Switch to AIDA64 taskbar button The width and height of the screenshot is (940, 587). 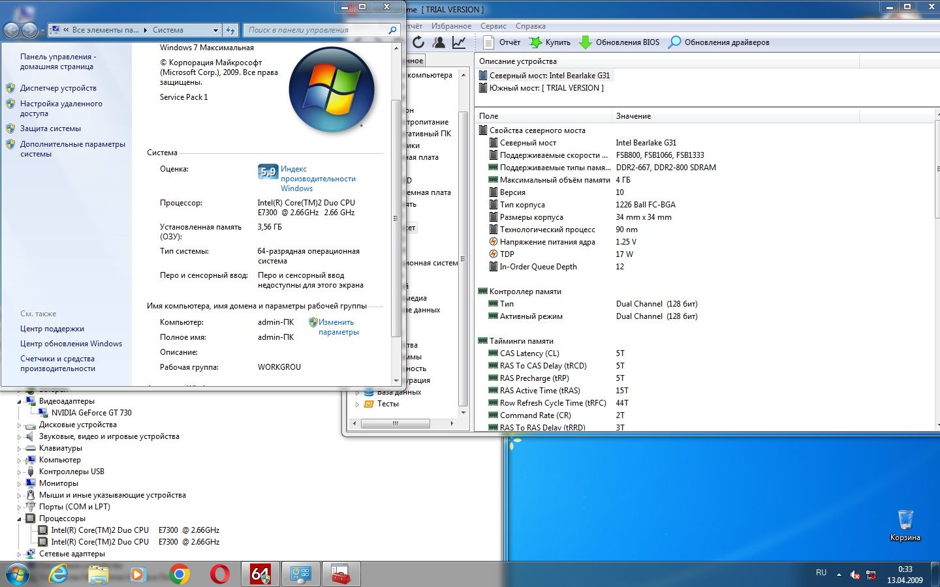(x=260, y=575)
